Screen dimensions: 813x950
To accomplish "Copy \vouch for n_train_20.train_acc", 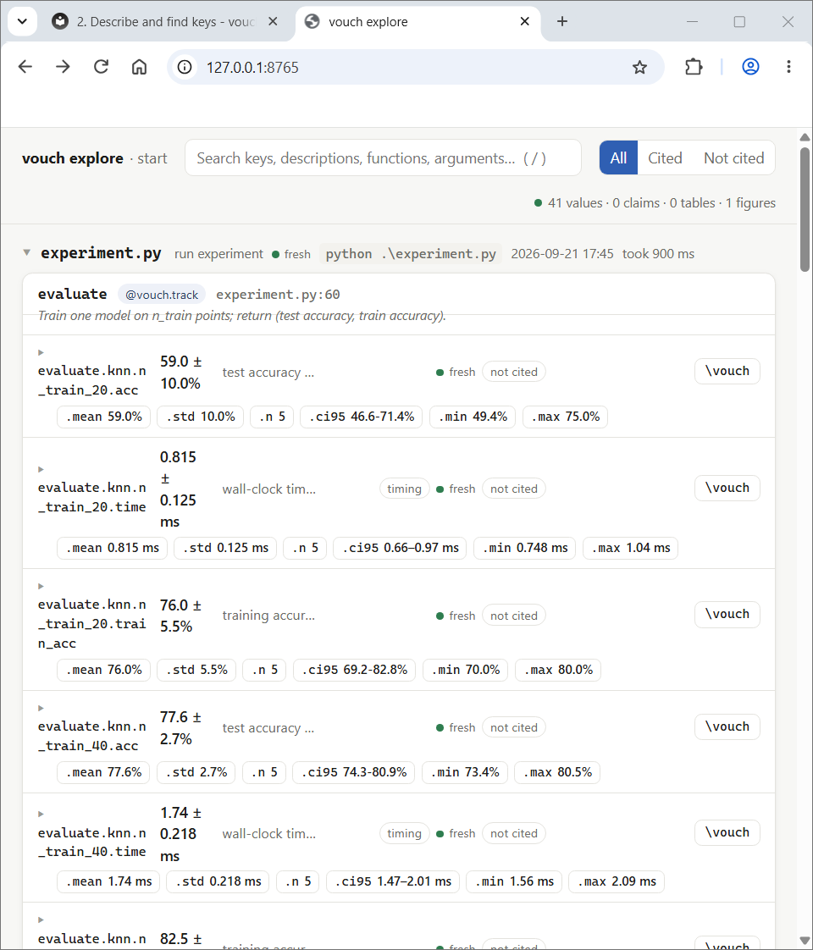I will [x=727, y=615].
